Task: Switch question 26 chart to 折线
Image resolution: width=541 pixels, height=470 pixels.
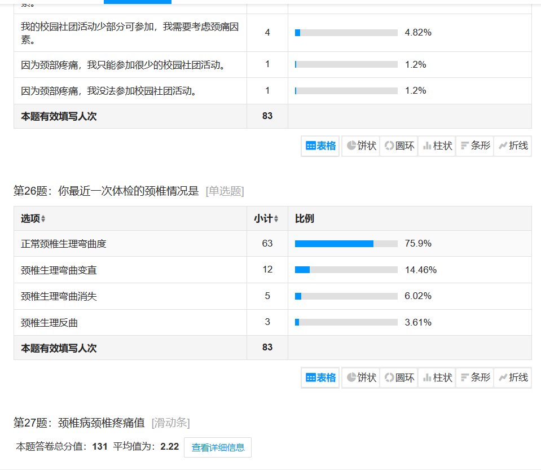Action: (x=513, y=377)
